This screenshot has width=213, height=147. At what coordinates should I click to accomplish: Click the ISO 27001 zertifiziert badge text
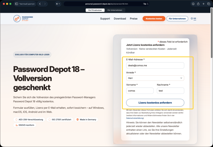click(62, 120)
